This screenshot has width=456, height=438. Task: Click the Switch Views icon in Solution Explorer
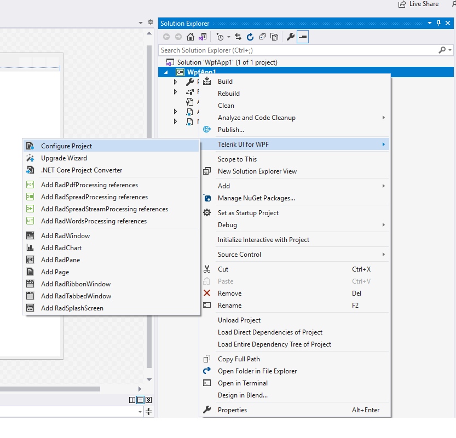[x=203, y=37]
